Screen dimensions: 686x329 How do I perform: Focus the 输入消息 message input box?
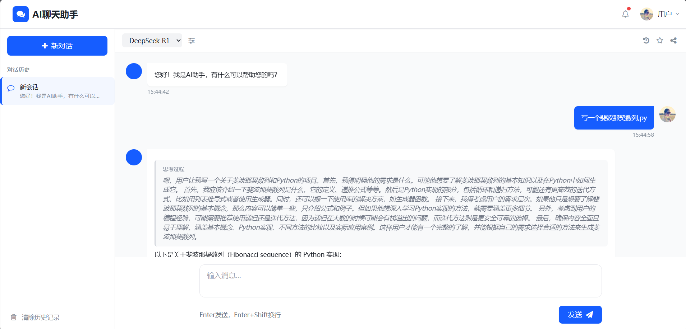click(x=400, y=281)
